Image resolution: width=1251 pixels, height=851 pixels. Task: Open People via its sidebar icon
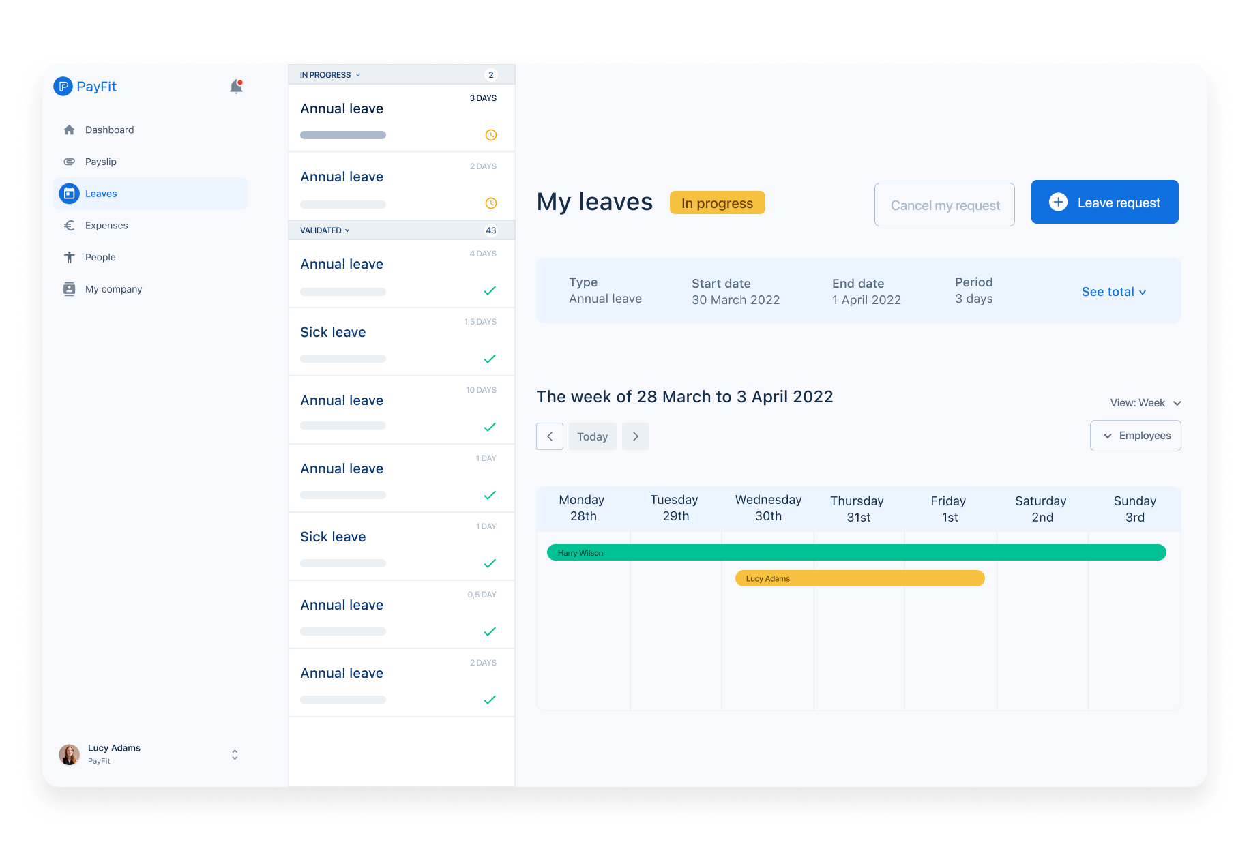pos(70,257)
